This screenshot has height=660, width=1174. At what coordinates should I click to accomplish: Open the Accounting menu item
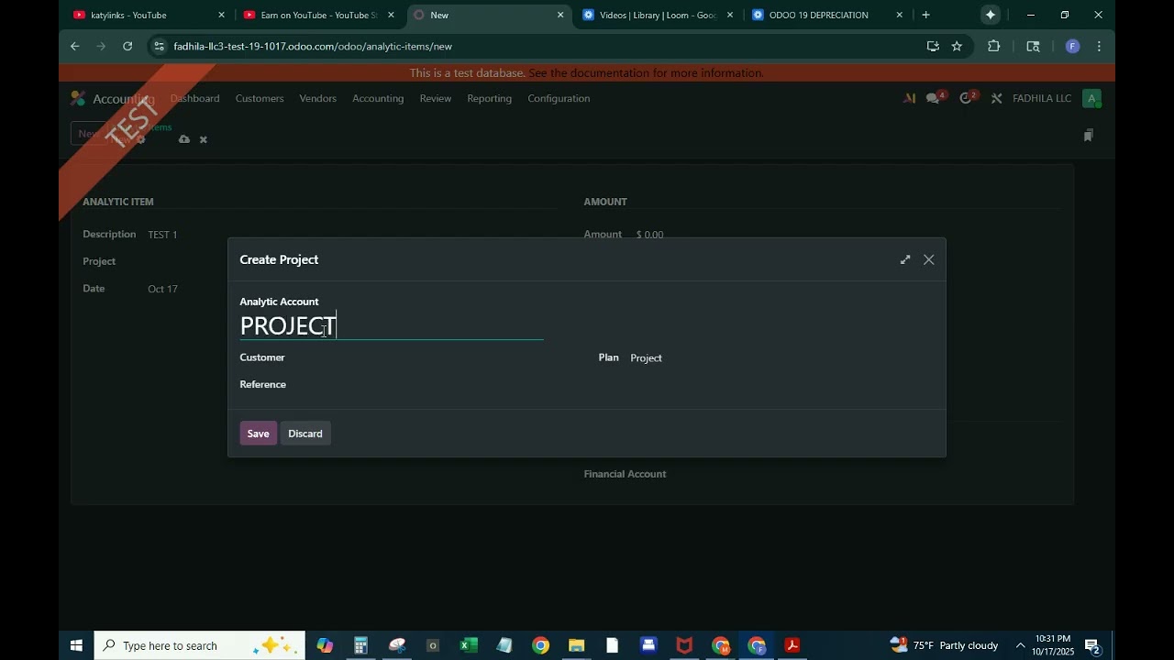coord(378,98)
